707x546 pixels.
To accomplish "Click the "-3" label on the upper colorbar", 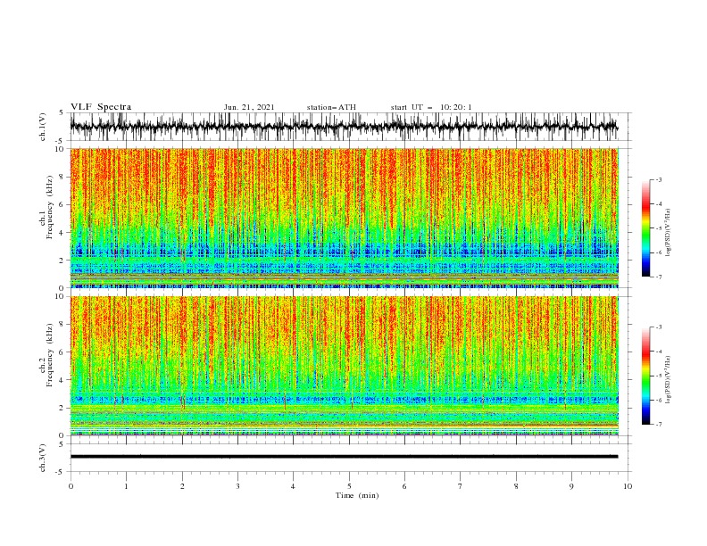I will 658,179.
